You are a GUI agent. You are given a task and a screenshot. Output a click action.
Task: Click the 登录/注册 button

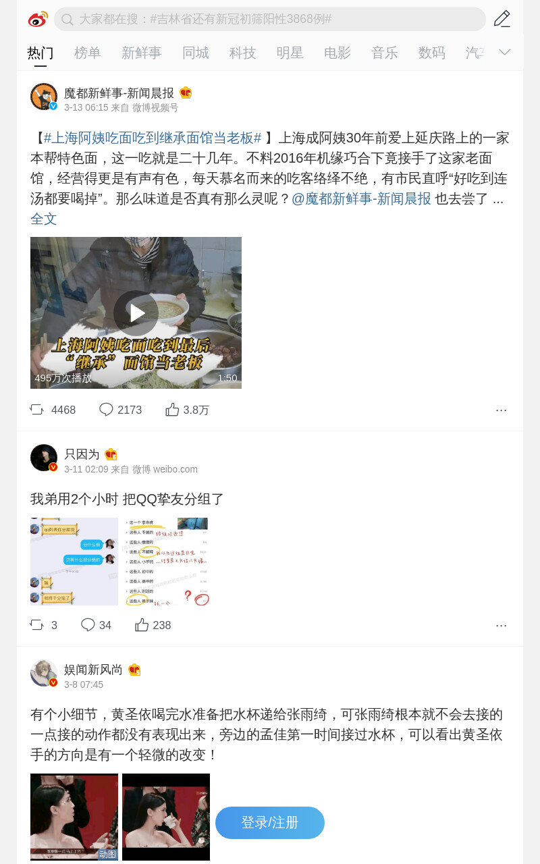click(270, 823)
